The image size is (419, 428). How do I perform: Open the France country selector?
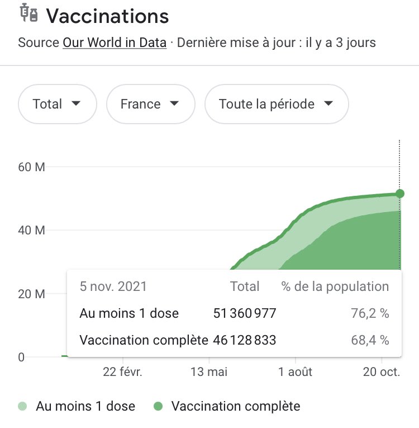(151, 104)
